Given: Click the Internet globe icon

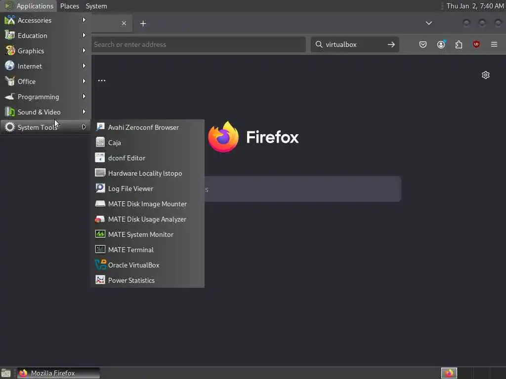Looking at the screenshot, I should pyautogui.click(x=10, y=66).
